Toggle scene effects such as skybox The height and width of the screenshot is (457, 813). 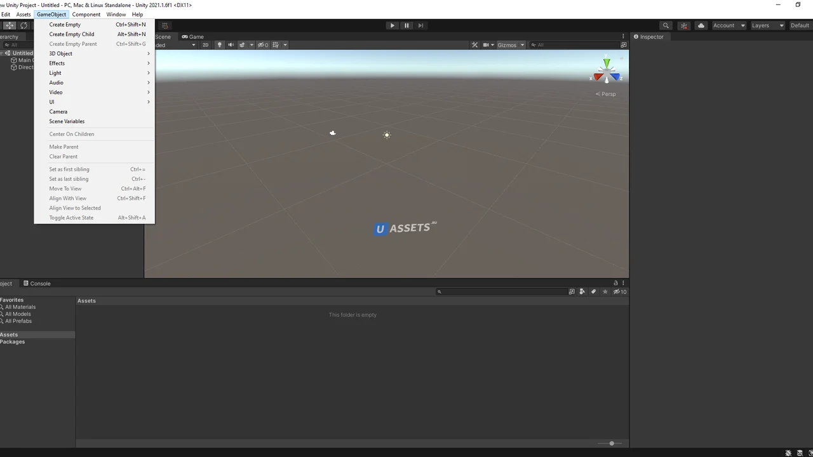(x=242, y=45)
